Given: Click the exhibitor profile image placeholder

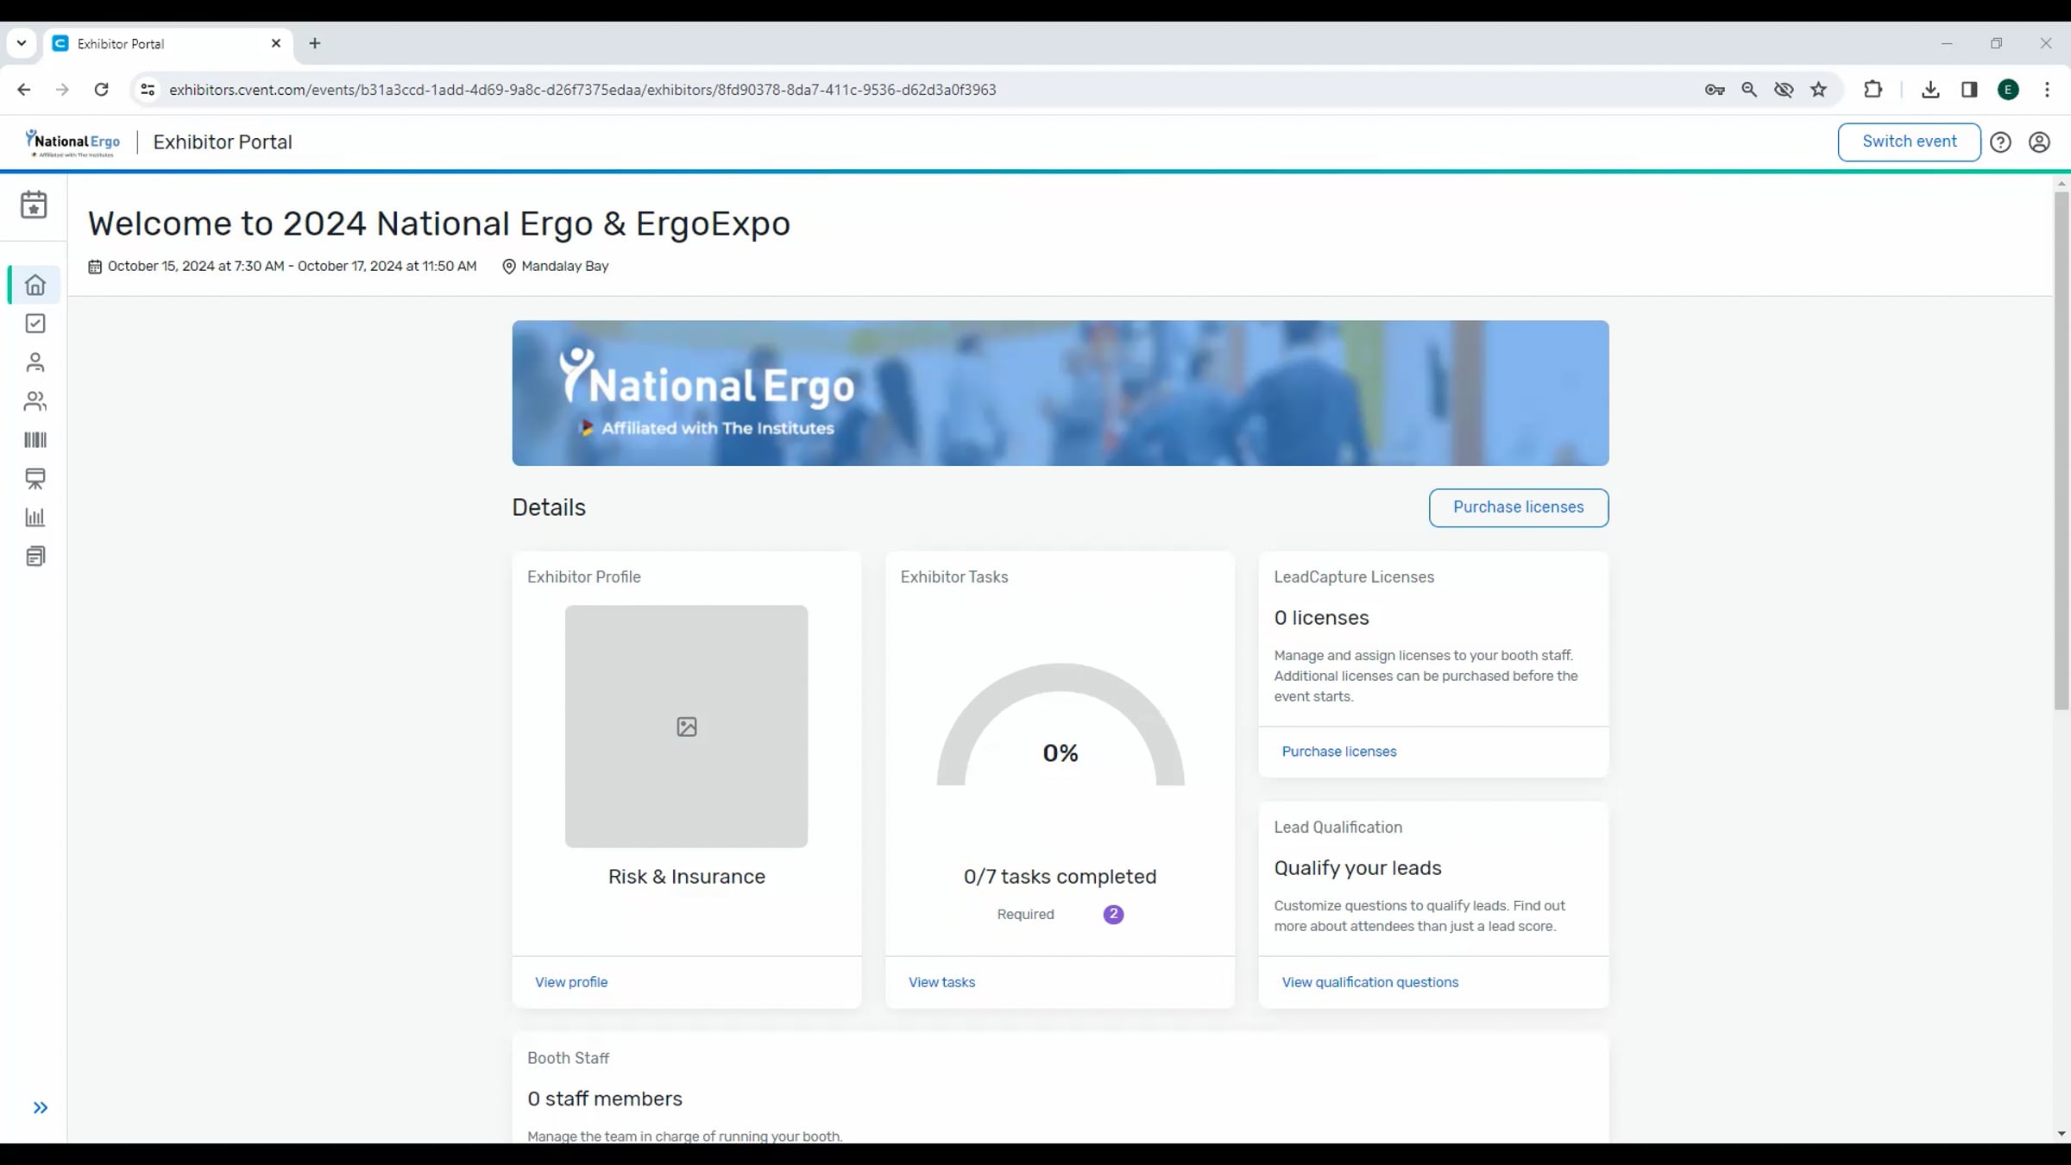Looking at the screenshot, I should coord(686,726).
